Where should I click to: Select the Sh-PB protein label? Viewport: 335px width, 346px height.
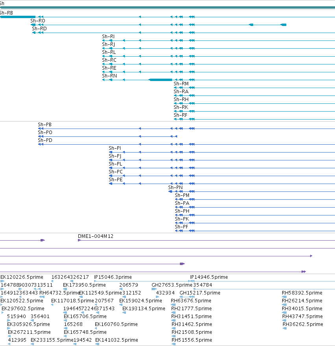44,125
